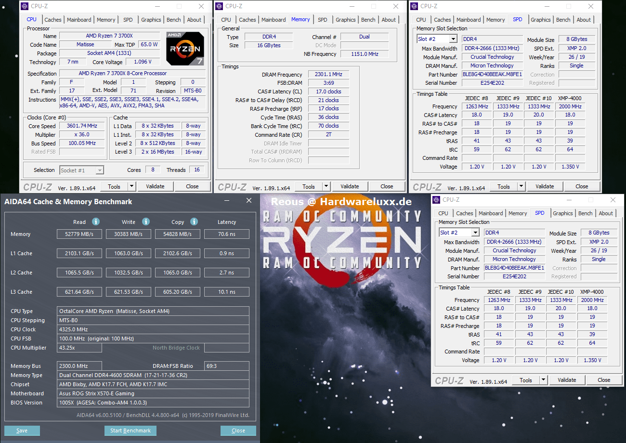Click CPU-Z app icon in Memory window titlebar
626x443 pixels.
click(x=220, y=6)
